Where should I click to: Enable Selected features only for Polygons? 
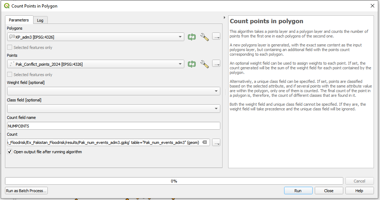coord(10,47)
